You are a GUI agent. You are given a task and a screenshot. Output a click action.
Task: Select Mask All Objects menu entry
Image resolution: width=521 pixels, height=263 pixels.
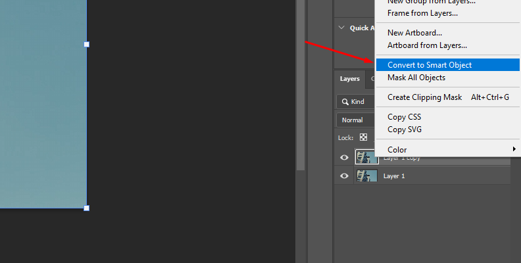click(416, 78)
